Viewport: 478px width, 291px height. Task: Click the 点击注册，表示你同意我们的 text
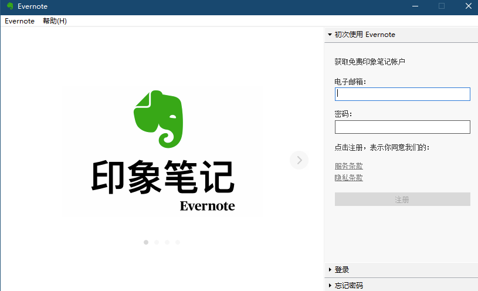tap(382, 148)
